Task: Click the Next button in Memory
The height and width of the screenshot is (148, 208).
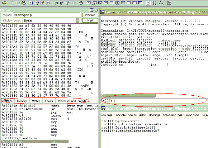Action: [90, 21]
